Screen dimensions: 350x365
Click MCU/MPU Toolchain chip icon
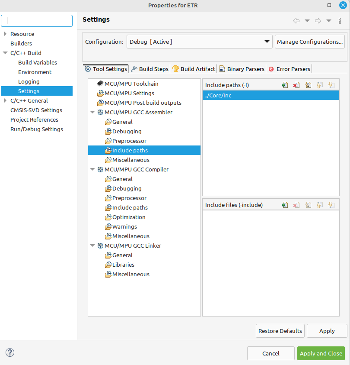pyautogui.click(x=100, y=83)
